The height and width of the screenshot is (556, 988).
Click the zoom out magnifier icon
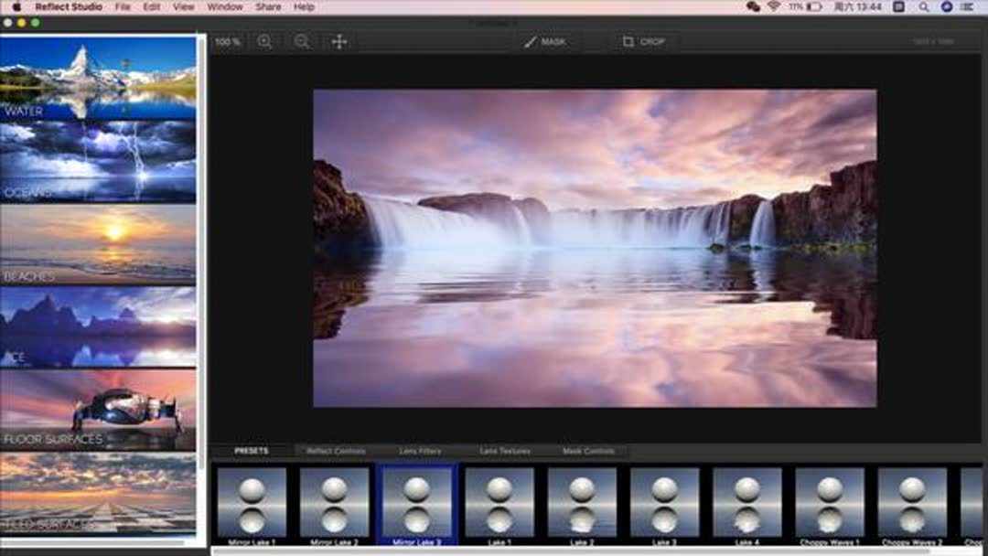(x=302, y=41)
